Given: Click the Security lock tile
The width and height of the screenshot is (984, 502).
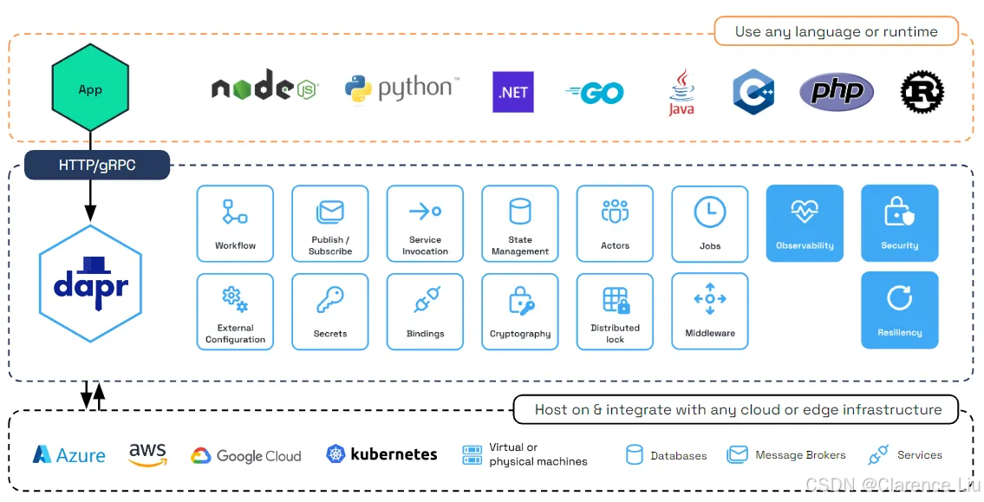Looking at the screenshot, I should [x=900, y=223].
